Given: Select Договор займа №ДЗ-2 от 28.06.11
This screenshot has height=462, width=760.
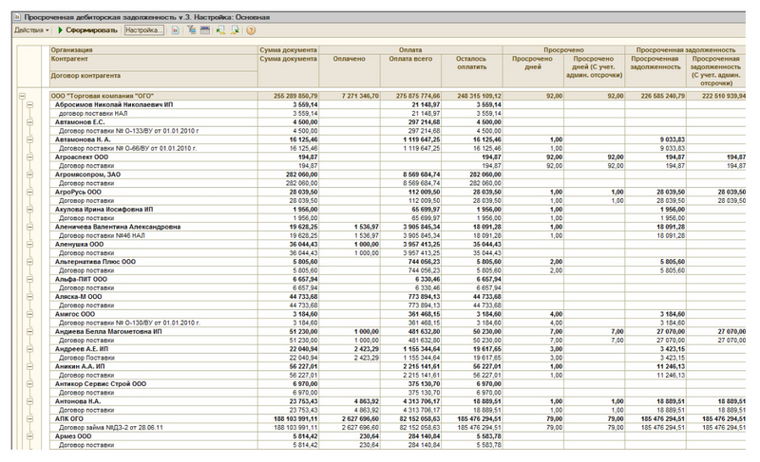Looking at the screenshot, I should [x=154, y=428].
